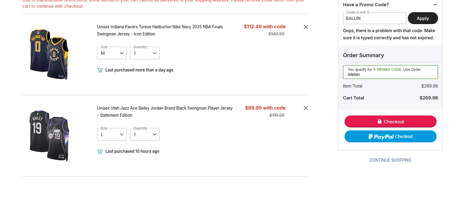Open Quantity dropdown for the Jazz jersey
The height and width of the screenshot is (198, 476).
point(145,134)
